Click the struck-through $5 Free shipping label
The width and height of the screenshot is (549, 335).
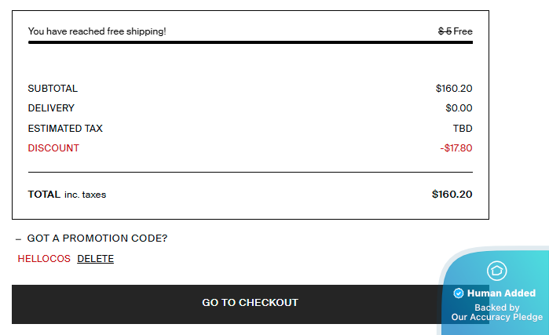pyautogui.click(x=456, y=31)
